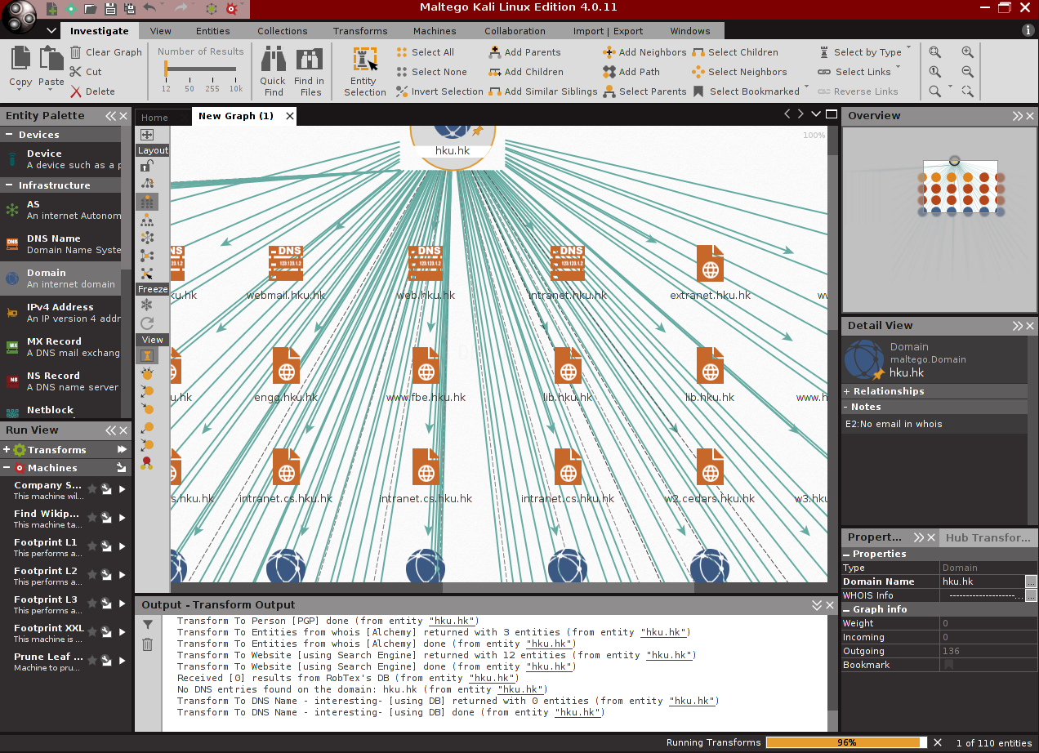Screen dimensions: 1039x753
Task: Open the Hub Transfor... panel tab
Action: [x=988, y=537]
